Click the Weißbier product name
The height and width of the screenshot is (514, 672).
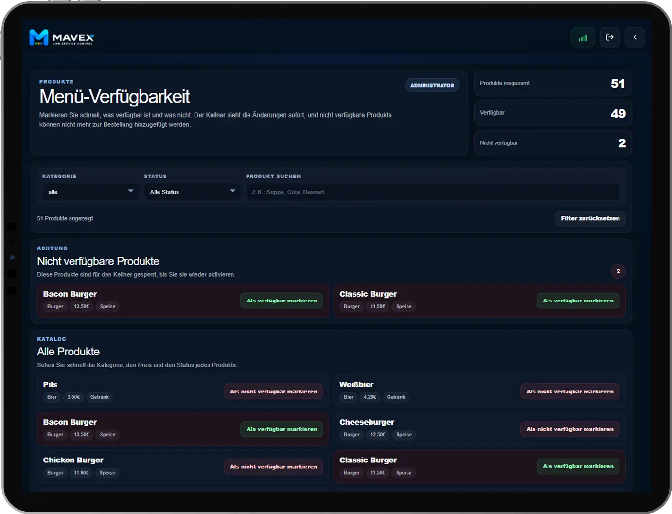pos(356,385)
